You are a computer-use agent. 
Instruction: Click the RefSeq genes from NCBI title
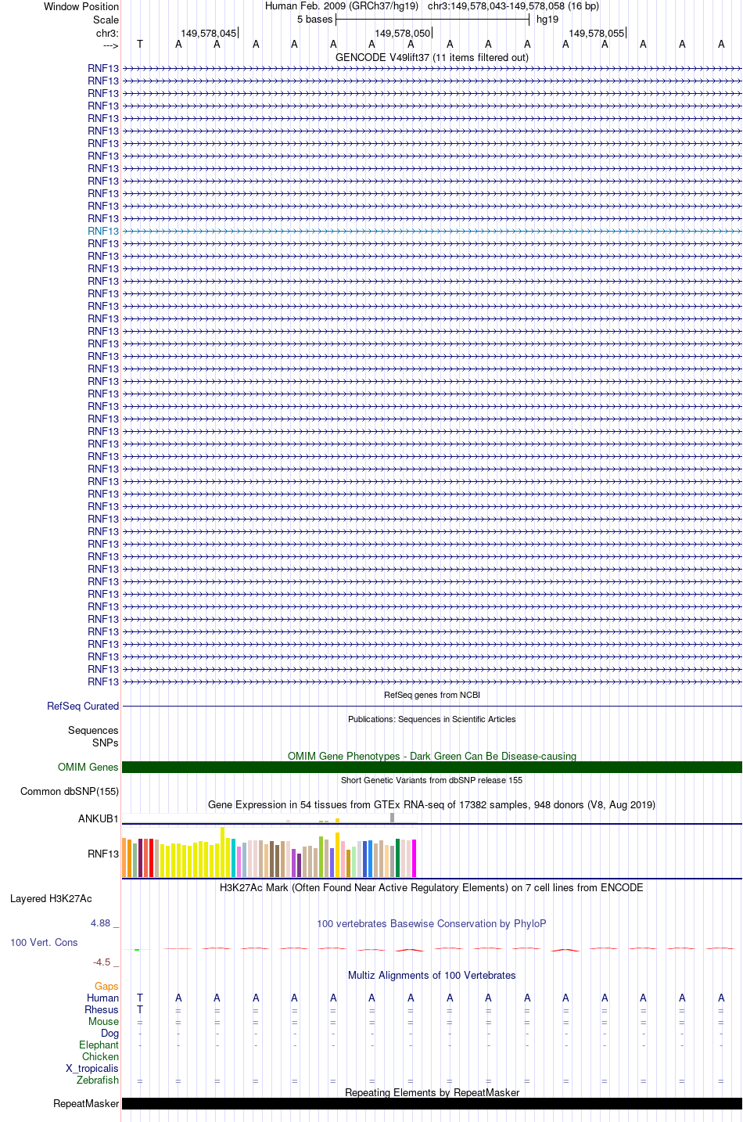432,695
